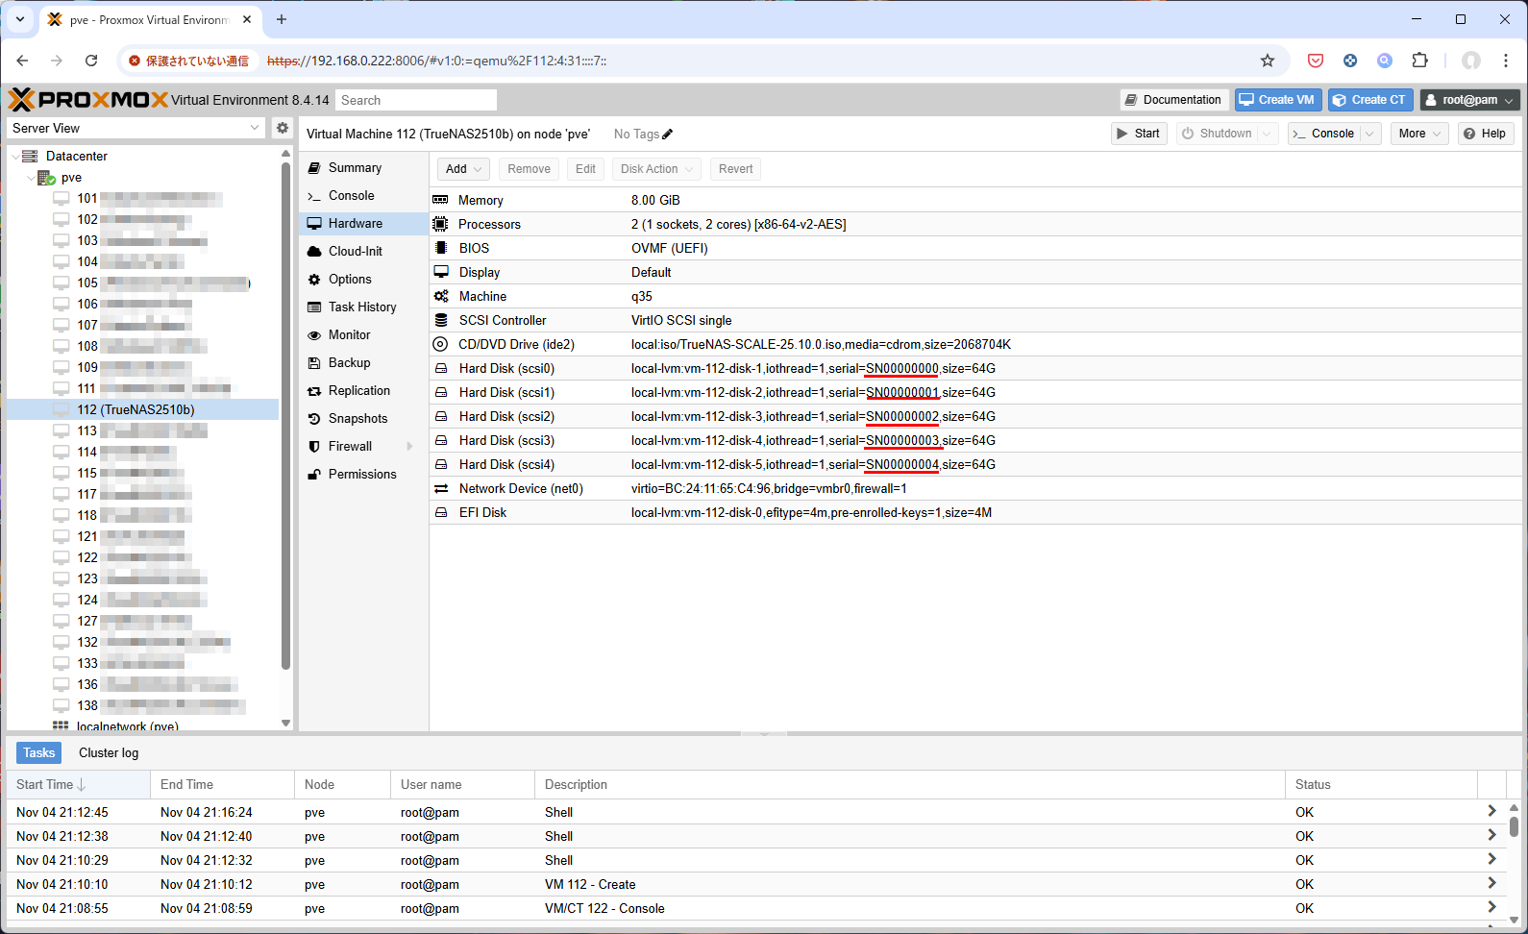Start the virtual machine

(1139, 134)
